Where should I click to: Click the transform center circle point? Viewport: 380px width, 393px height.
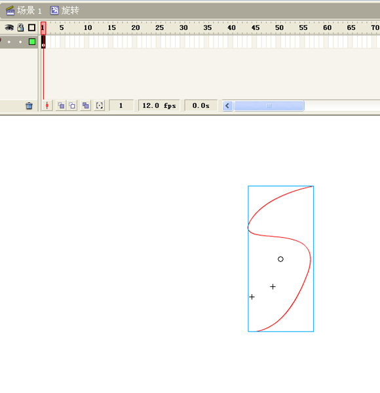pos(280,259)
